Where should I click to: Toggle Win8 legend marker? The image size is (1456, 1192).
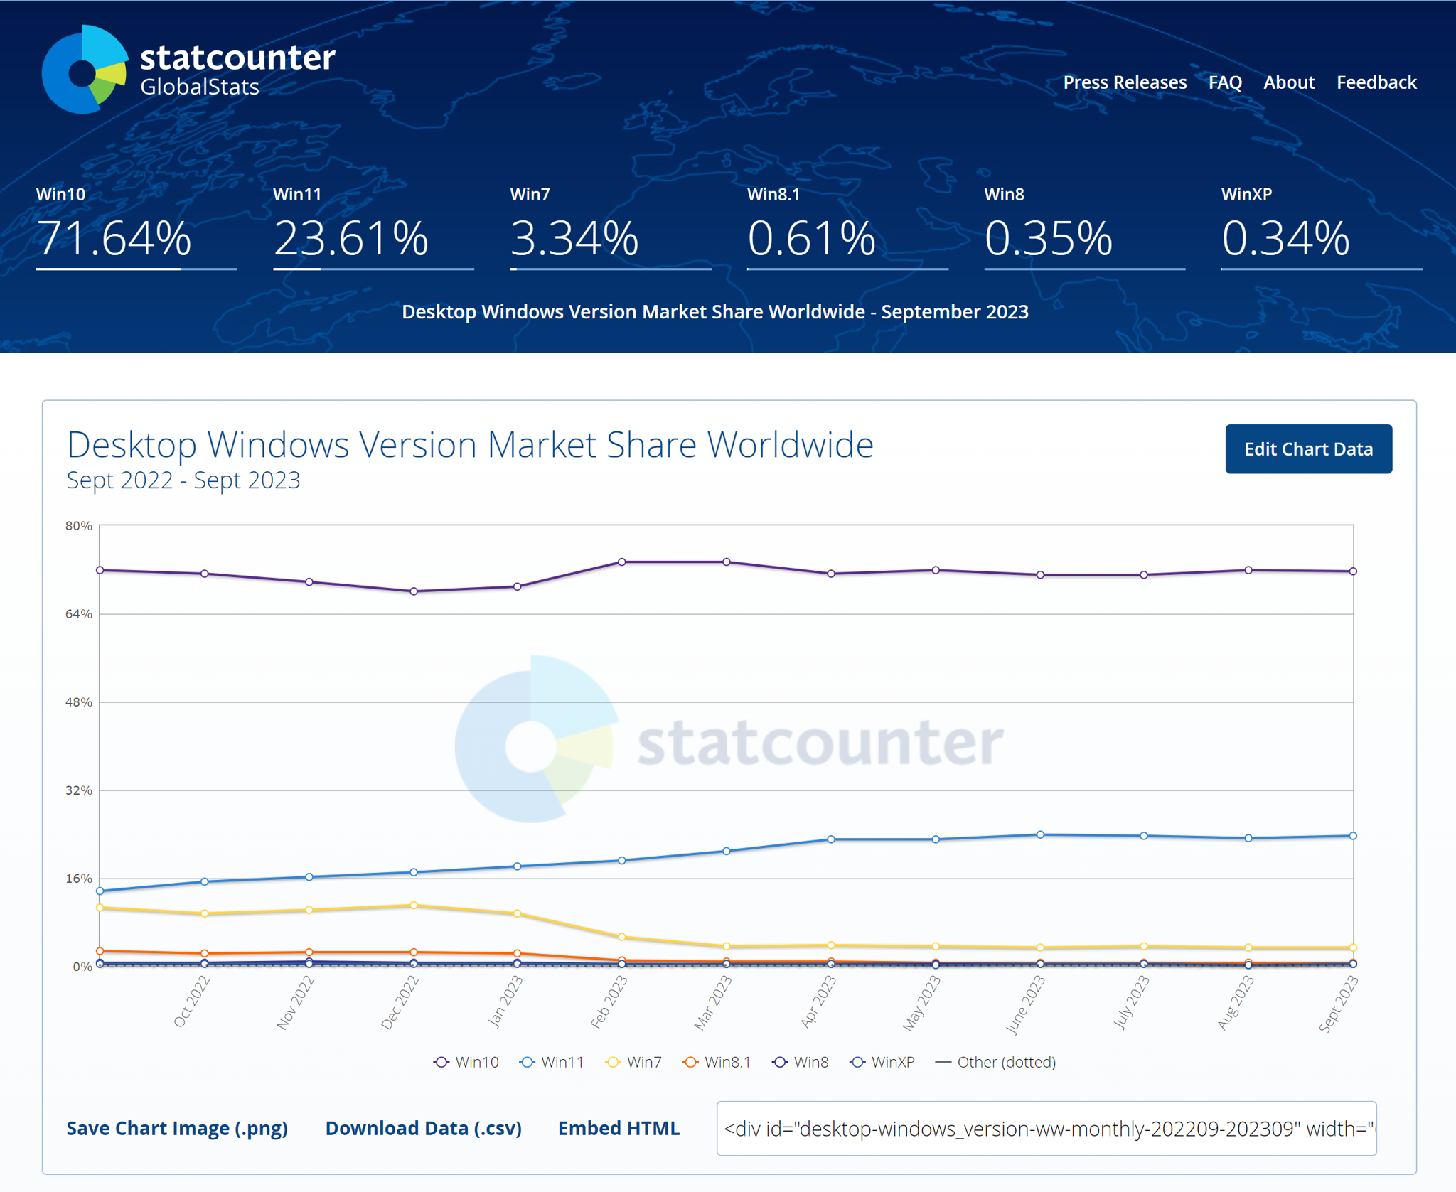(x=801, y=1062)
